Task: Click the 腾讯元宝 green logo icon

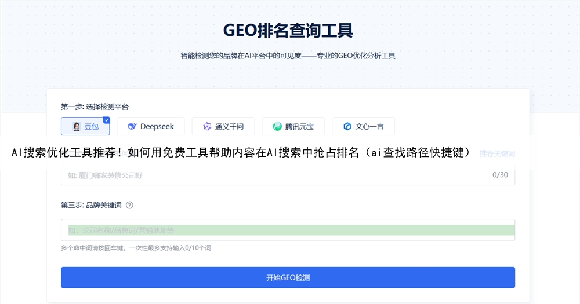Action: [277, 126]
